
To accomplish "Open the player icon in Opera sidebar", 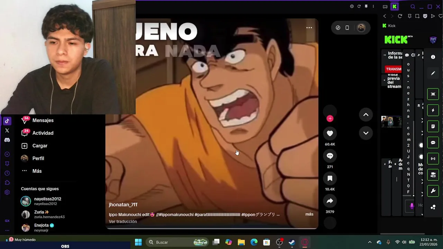I will [x=7, y=154].
